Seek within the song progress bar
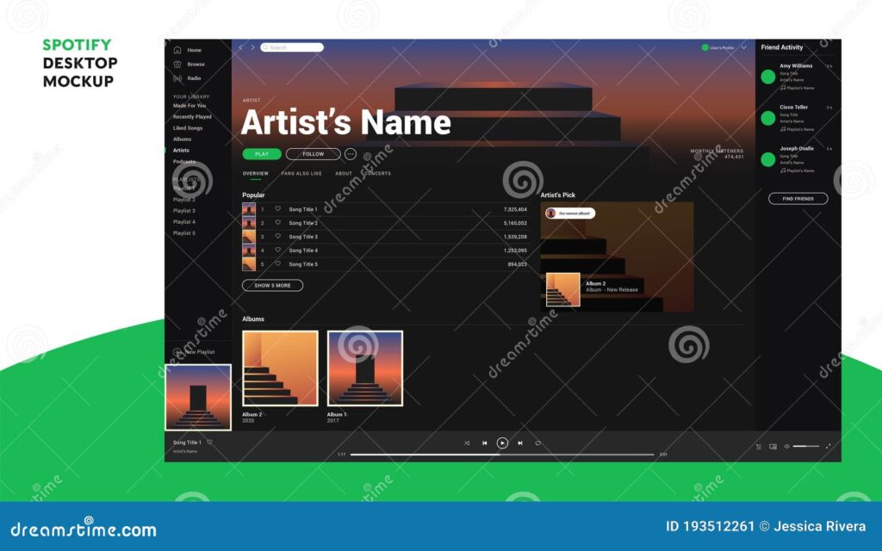This screenshot has height=551, width=882. (x=502, y=455)
